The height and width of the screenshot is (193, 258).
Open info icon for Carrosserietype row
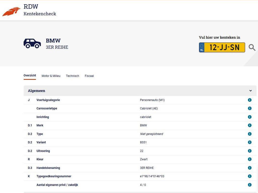click(x=250, y=108)
